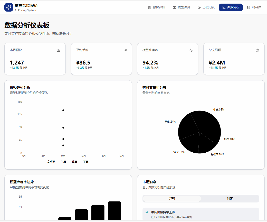Toggle the 羊皮 legend item in price chart
This screenshot has width=267, height=222.
click(86, 162)
